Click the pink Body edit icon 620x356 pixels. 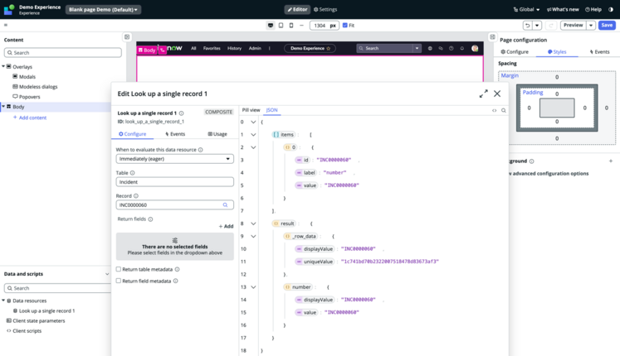(162, 50)
